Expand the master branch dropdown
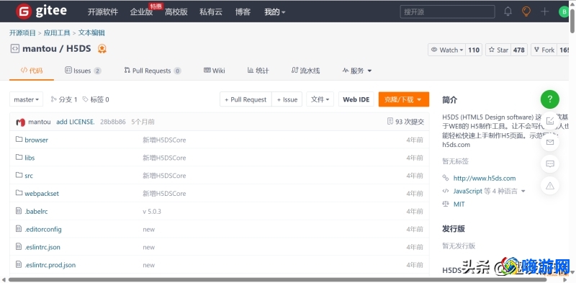The height and width of the screenshot is (283, 576). point(26,99)
